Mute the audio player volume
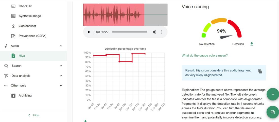279x122 pixels. coord(154,32)
